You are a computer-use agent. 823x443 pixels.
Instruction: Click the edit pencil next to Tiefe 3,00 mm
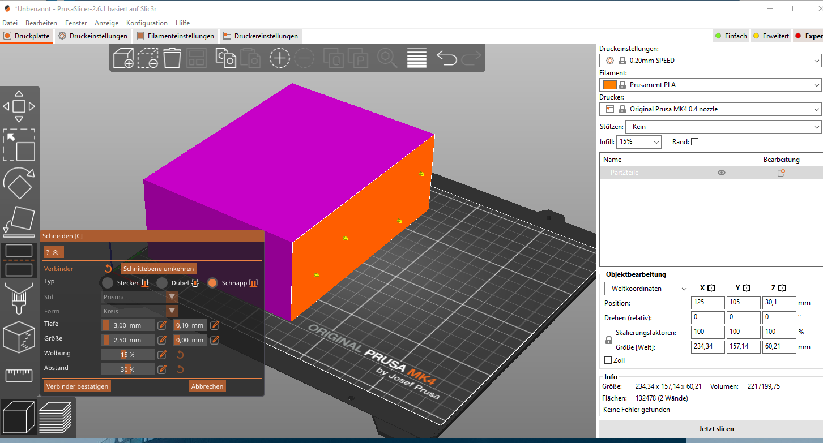[162, 325]
